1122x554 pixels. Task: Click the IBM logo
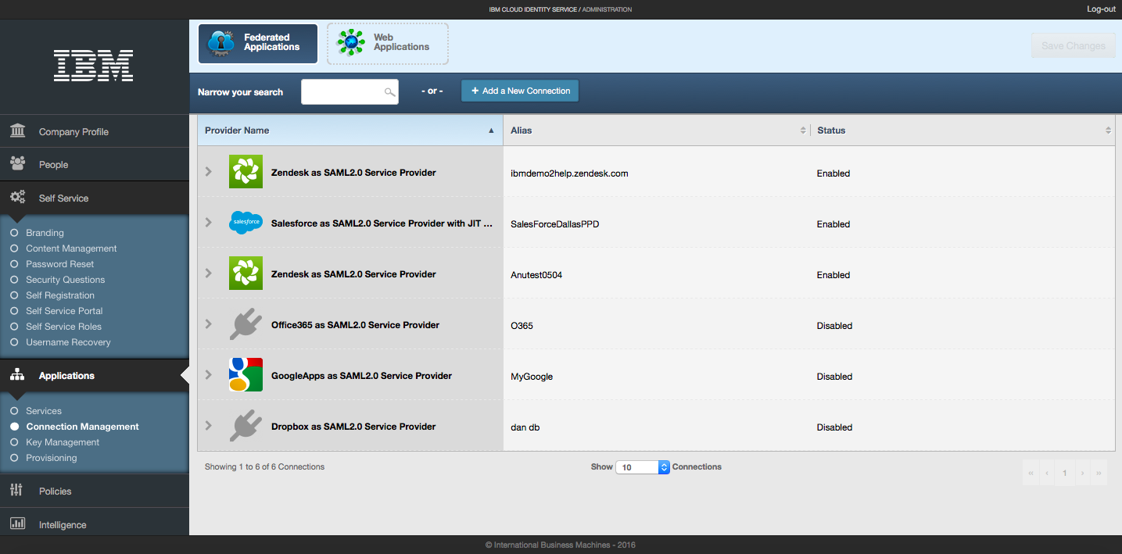[x=93, y=66]
